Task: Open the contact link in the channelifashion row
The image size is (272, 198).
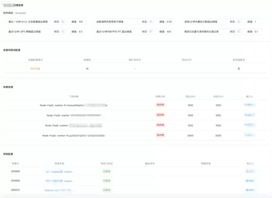Action: pyautogui.click(x=249, y=105)
